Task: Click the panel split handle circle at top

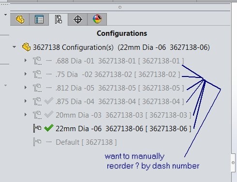Action: (120, 7)
